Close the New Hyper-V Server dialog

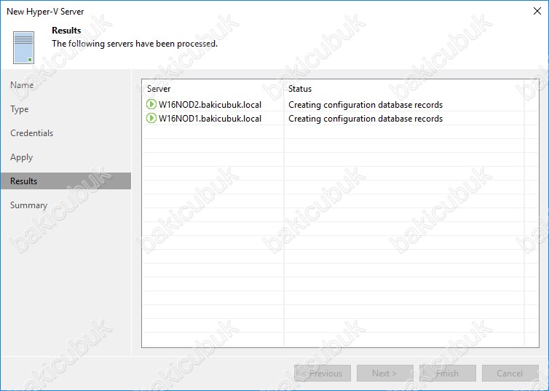(x=537, y=11)
